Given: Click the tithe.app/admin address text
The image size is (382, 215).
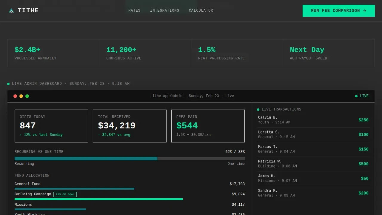Looking at the screenshot, I should point(192,96).
